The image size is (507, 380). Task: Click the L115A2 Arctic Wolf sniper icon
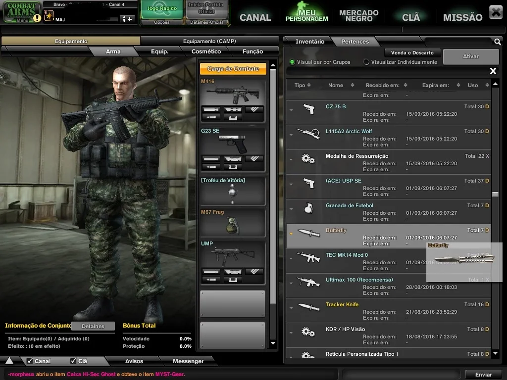[x=308, y=134]
